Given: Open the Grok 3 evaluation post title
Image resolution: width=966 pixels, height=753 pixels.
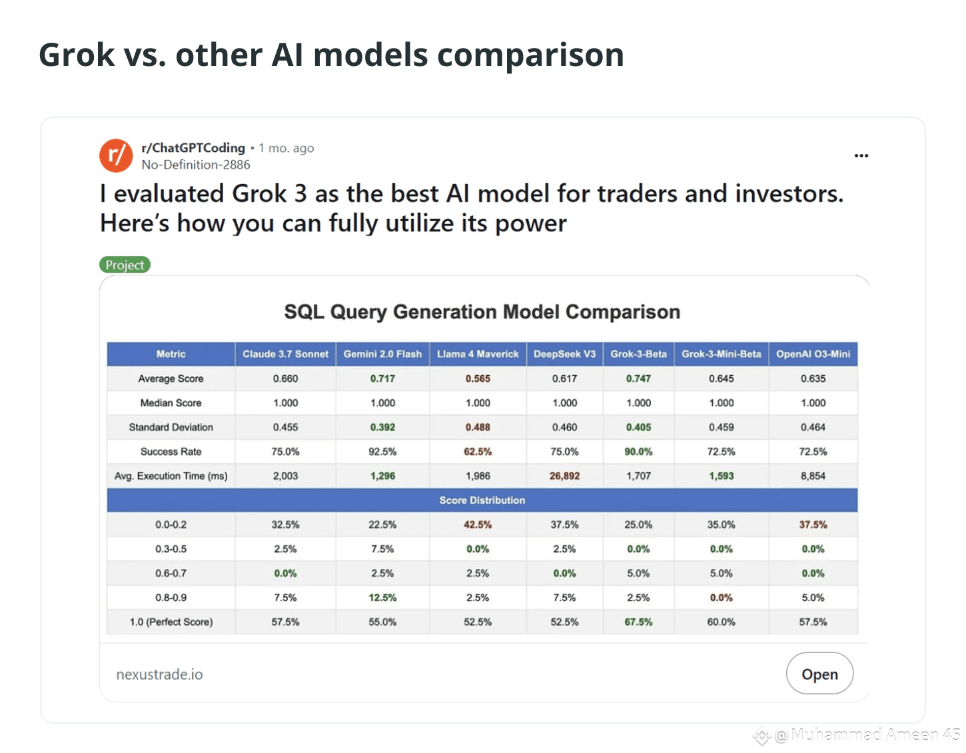Looking at the screenshot, I should coord(471,208).
